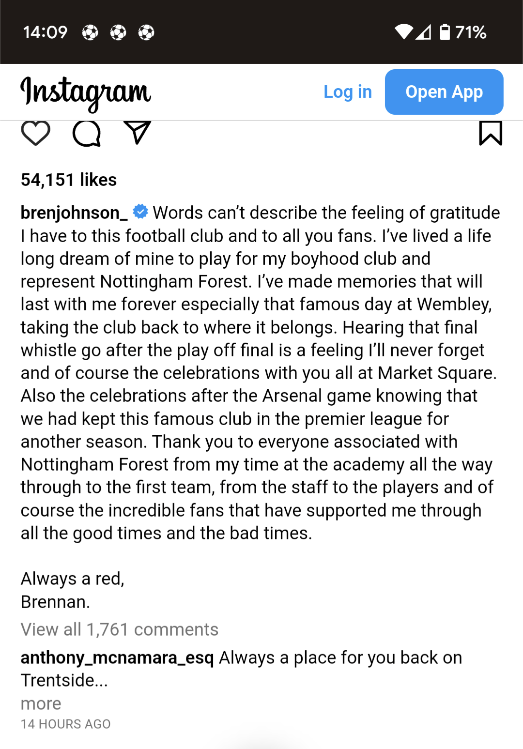
Task: Tap the 14:09 clock in status bar
Action: (45, 32)
